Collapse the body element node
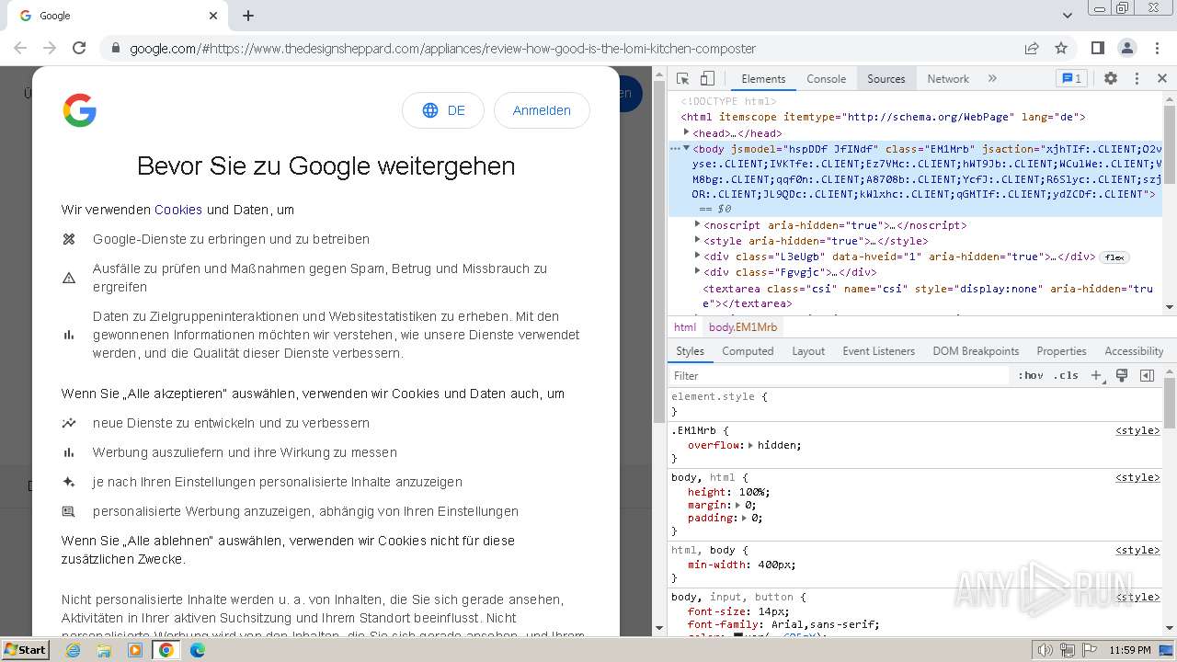Image resolution: width=1177 pixels, height=662 pixels. point(686,148)
